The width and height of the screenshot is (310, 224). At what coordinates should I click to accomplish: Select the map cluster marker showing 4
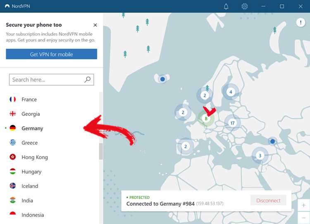[231, 92]
